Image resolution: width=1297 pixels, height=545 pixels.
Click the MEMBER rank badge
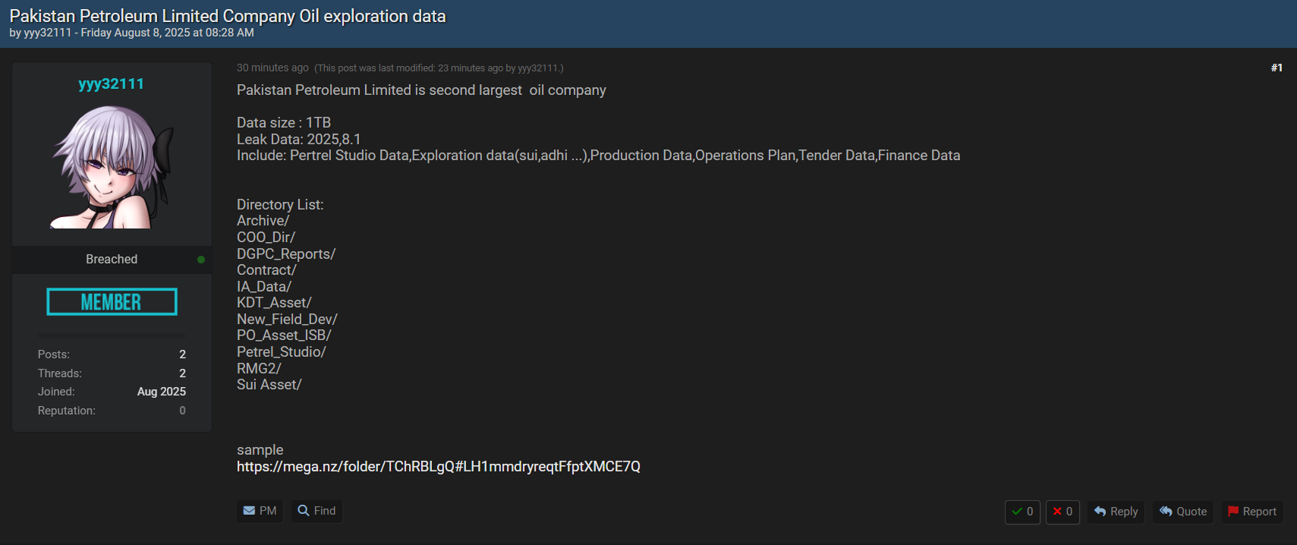click(112, 302)
